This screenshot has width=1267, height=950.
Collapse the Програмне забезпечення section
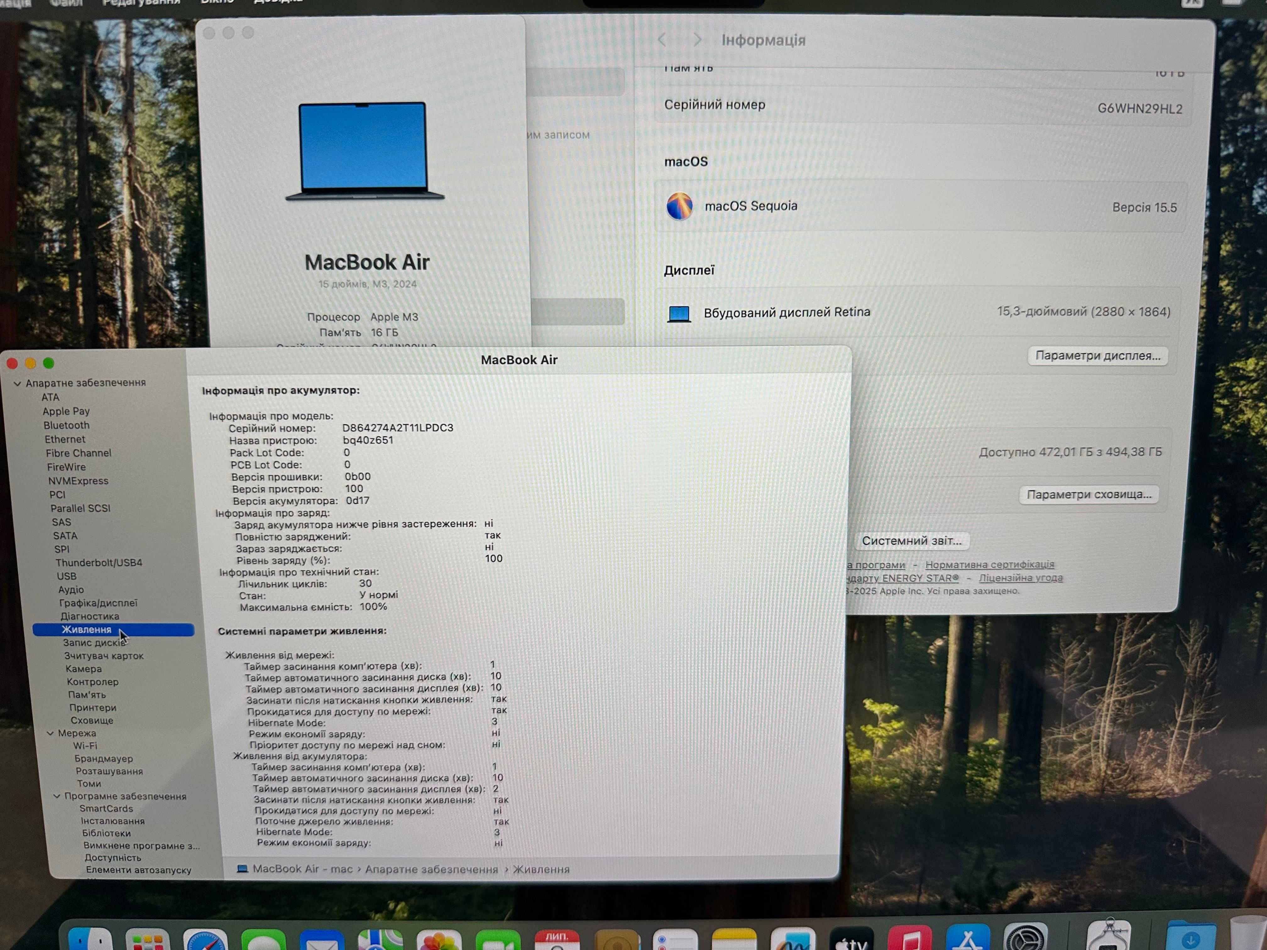[x=57, y=796]
